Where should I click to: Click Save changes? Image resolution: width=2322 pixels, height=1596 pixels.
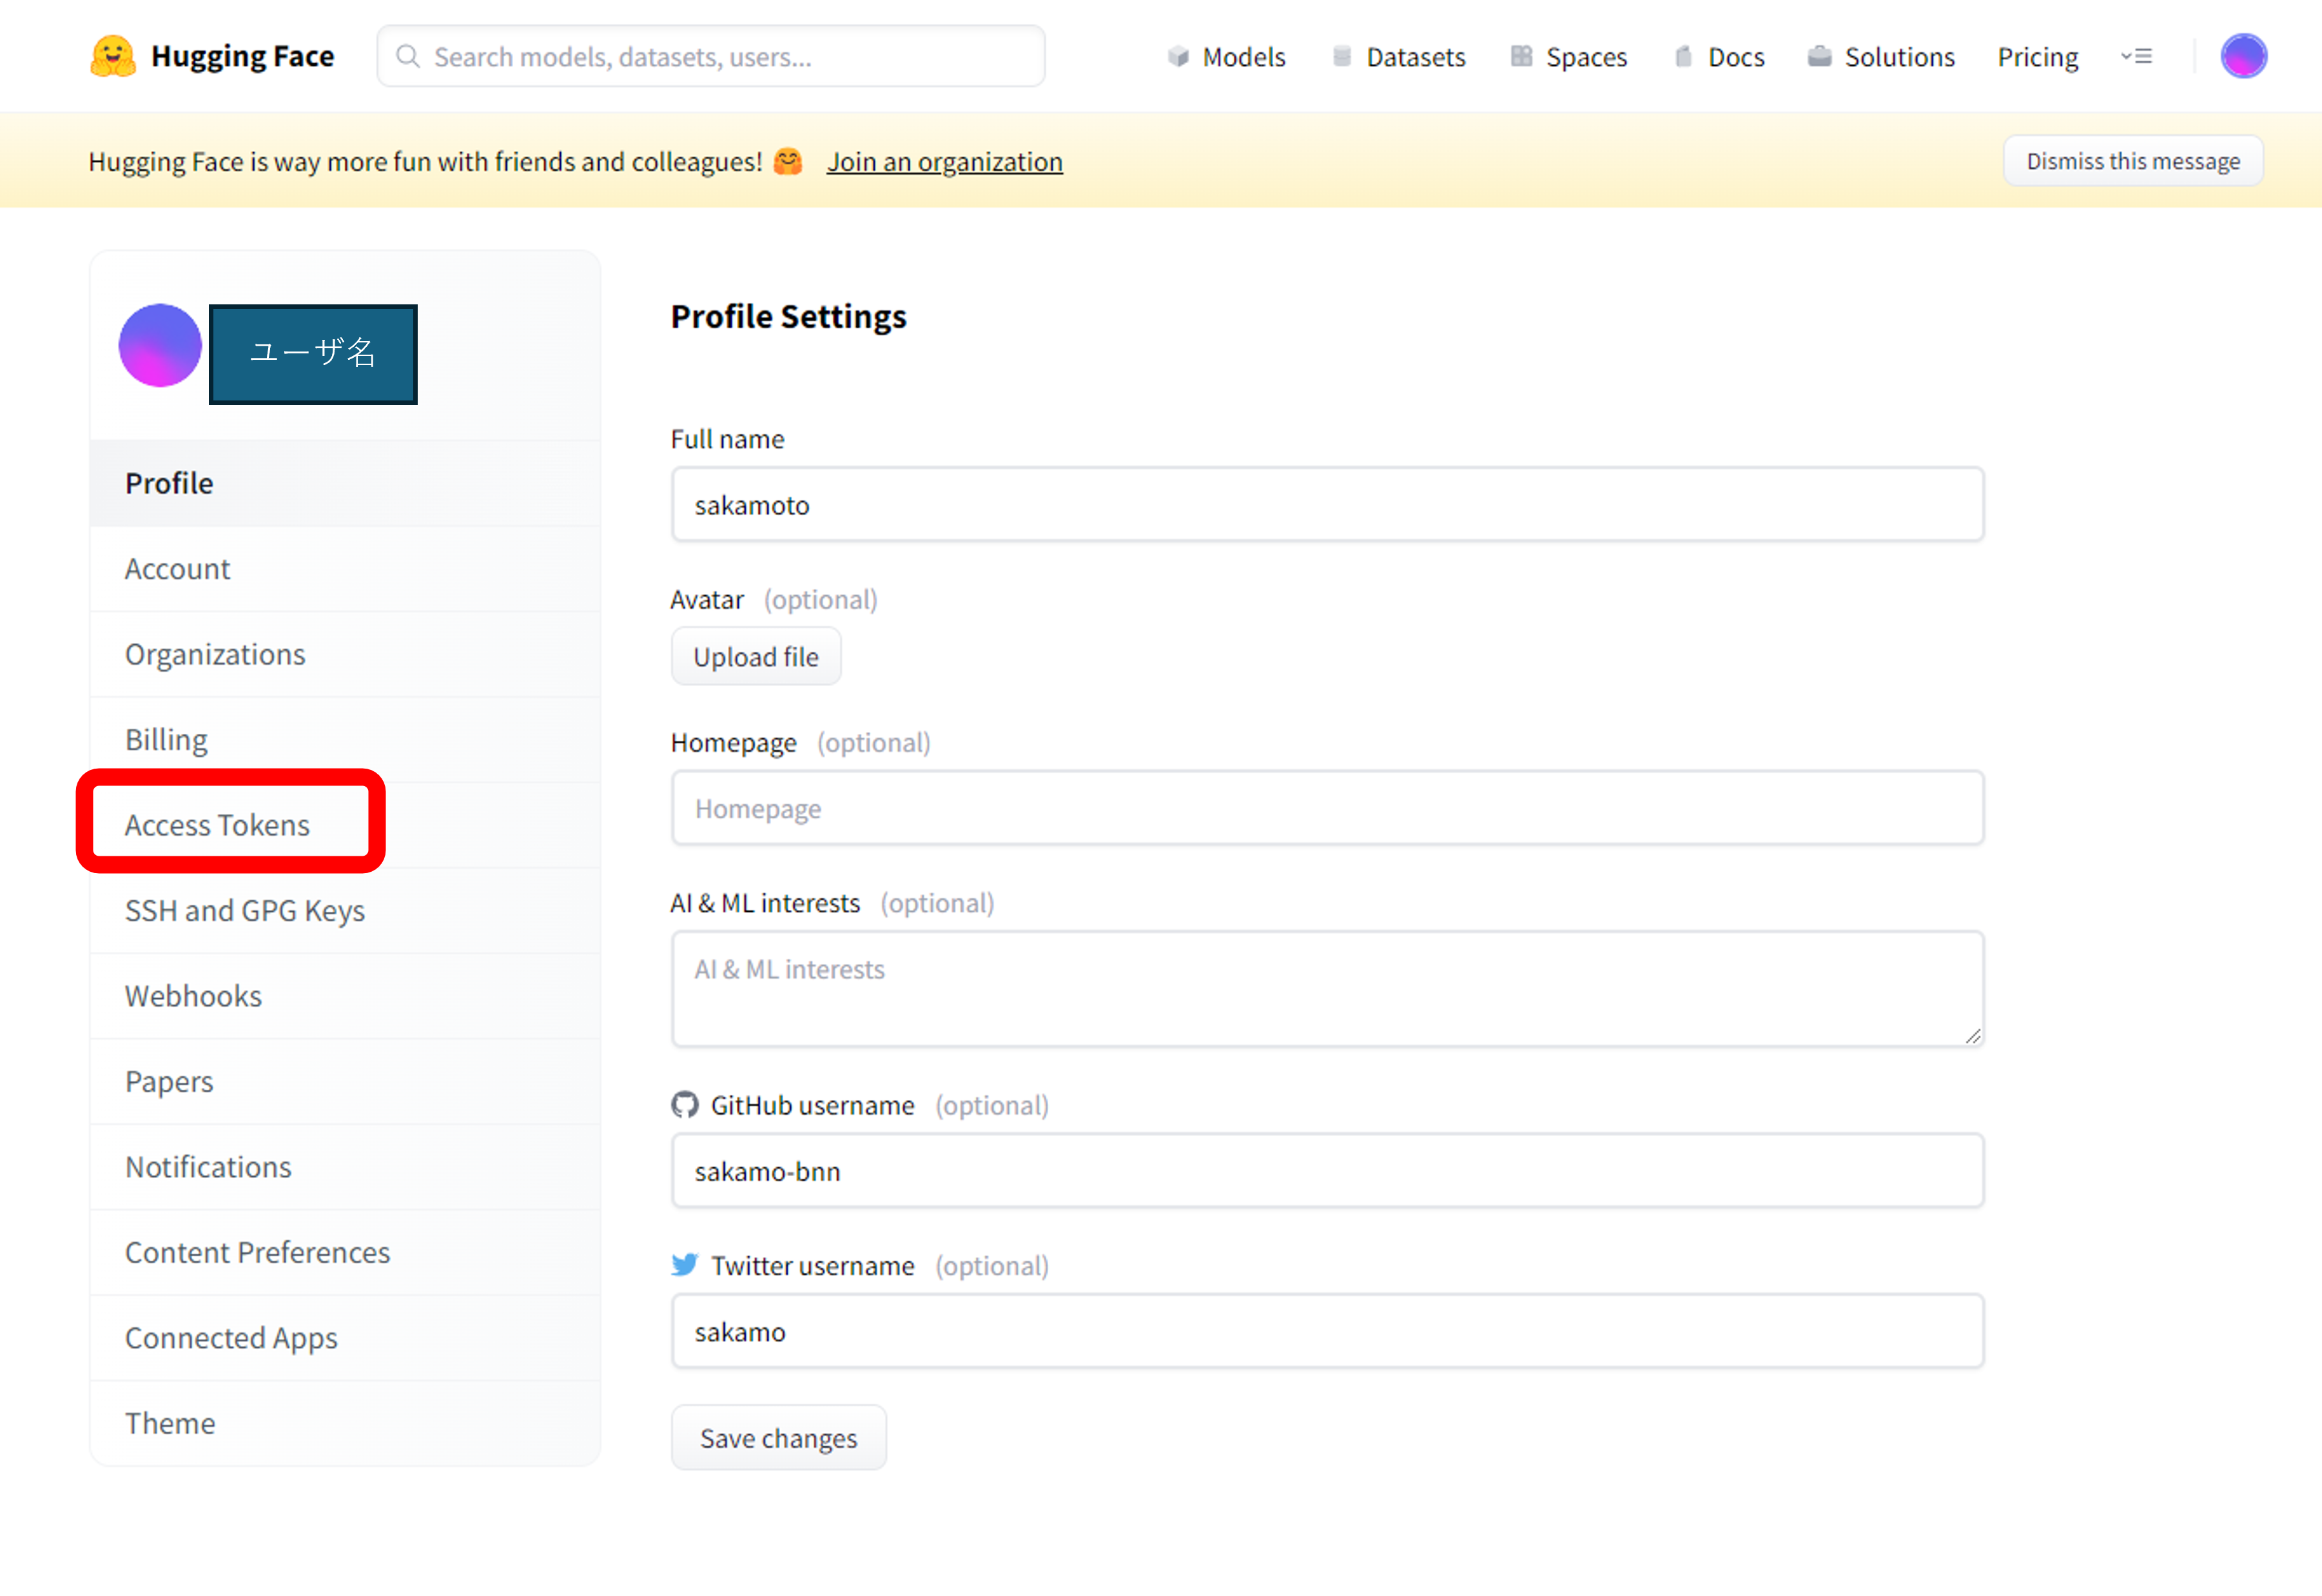click(x=779, y=1437)
